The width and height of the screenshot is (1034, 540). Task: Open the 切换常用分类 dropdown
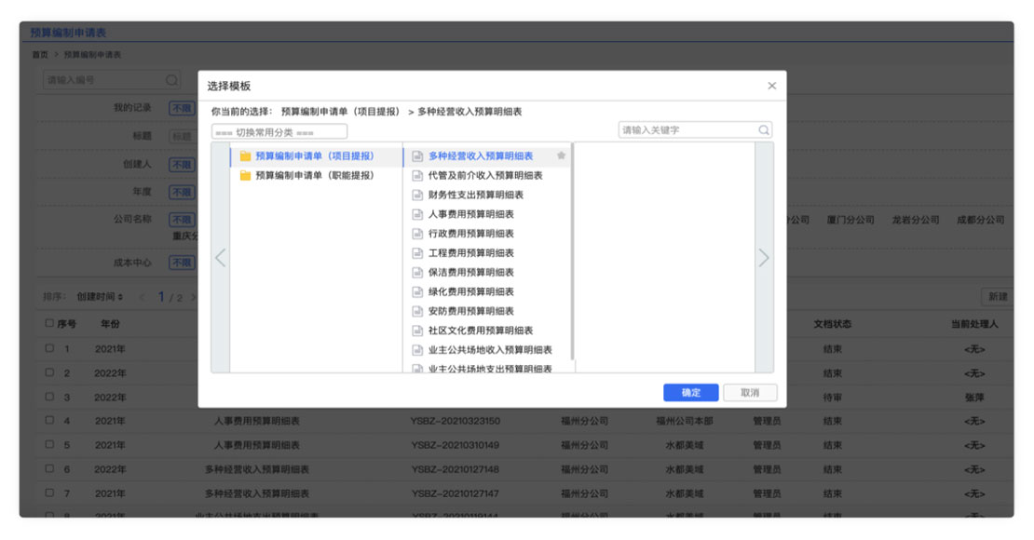279,132
